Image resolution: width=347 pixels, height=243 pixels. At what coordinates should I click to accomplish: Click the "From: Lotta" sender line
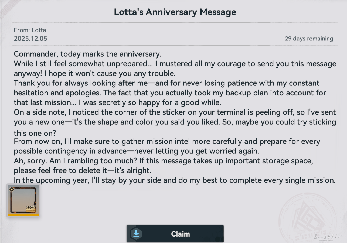(30, 30)
